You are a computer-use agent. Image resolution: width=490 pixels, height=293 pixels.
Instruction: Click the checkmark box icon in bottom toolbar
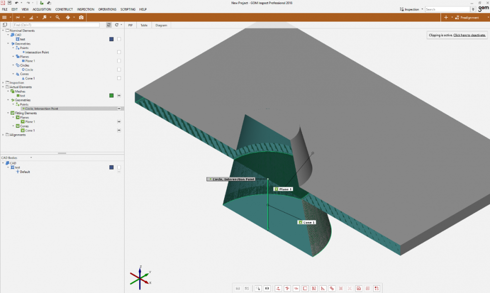click(359, 288)
